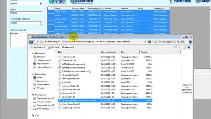
Task: Click Transcend (L:) in the address breadcrumb
Action: 67,42
